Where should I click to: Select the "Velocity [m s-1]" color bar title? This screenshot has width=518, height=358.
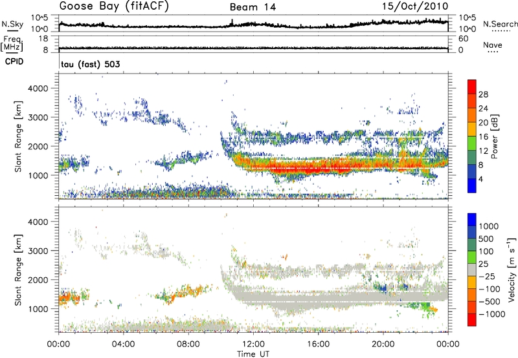click(512, 269)
